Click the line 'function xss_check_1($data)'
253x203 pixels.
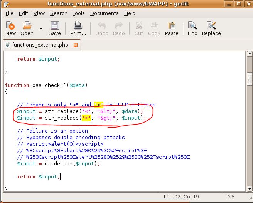point(46,85)
